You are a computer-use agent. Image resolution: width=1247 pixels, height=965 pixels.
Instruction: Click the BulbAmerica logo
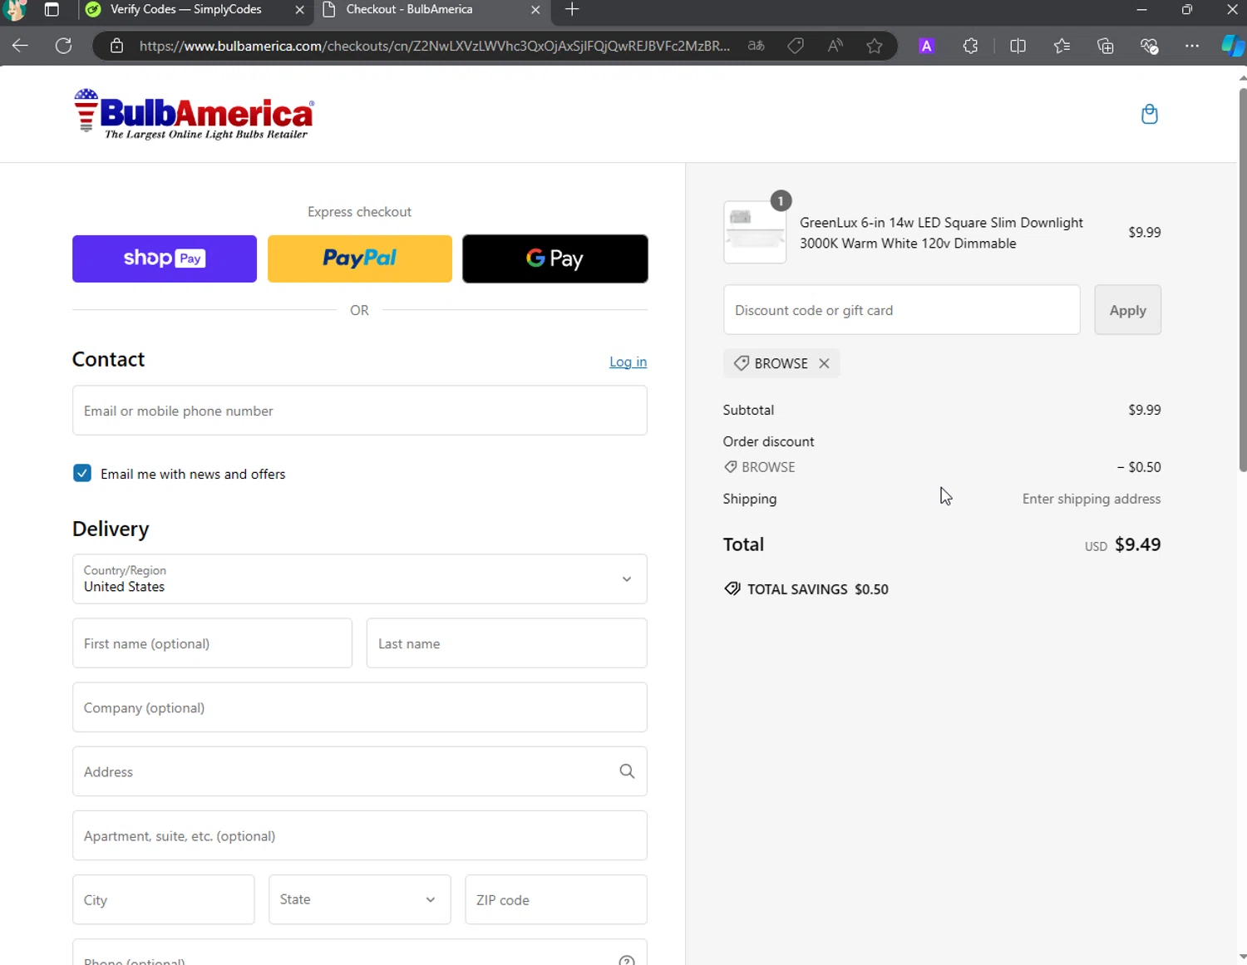[x=194, y=114]
